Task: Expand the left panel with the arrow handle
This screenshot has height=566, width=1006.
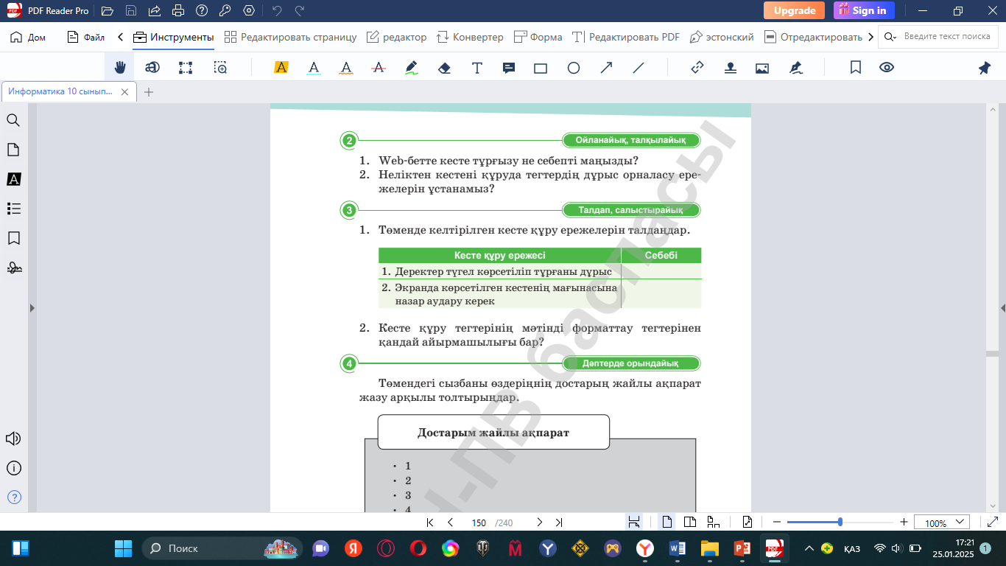Action: click(x=32, y=308)
